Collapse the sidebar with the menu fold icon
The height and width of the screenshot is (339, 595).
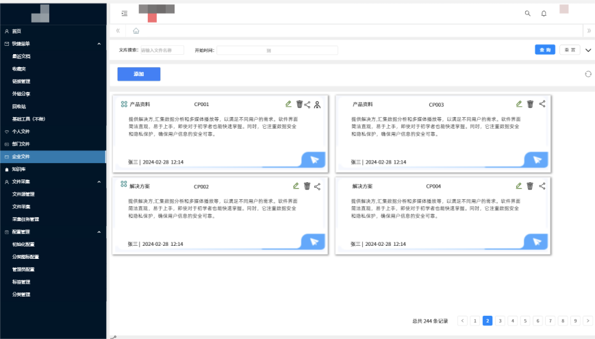click(124, 13)
